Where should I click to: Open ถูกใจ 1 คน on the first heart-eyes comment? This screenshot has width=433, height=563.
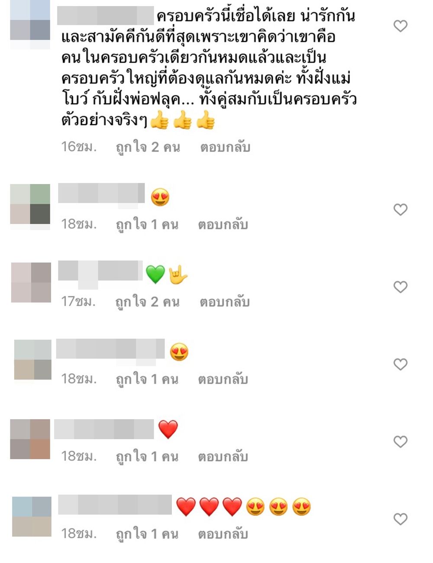pyautogui.click(x=147, y=224)
